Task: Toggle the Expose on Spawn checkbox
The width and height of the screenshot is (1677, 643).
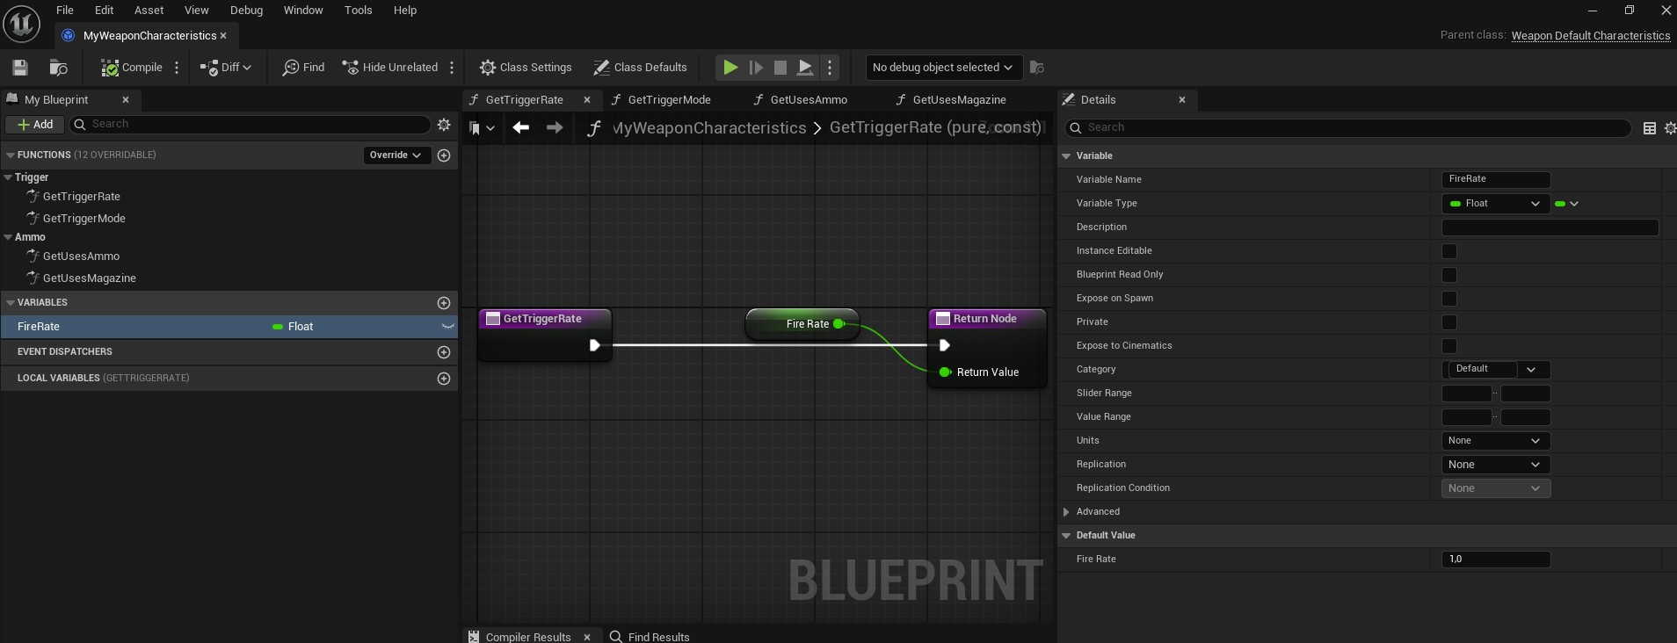Action: [x=1449, y=299]
